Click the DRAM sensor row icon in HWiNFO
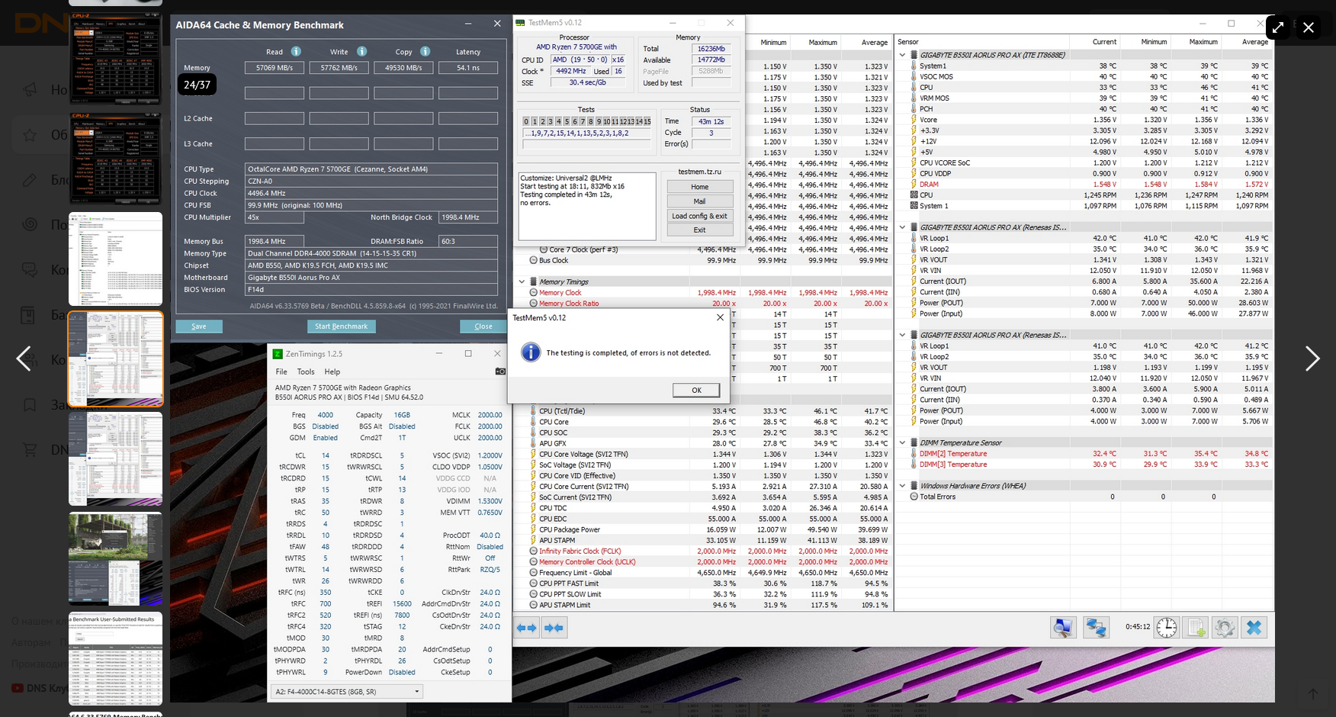Screen dimensions: 1336x717 pyautogui.click(x=914, y=185)
